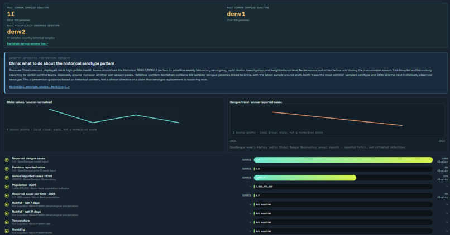Toggle the Temperature checkbox
Viewport: 450px width, 235px height.
pos(7,222)
